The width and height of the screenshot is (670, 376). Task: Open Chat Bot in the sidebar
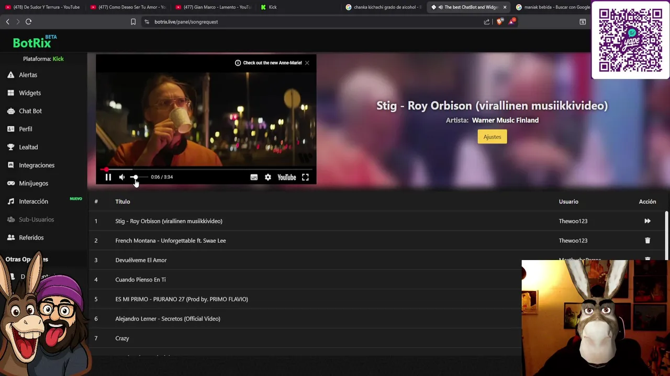pyautogui.click(x=30, y=111)
